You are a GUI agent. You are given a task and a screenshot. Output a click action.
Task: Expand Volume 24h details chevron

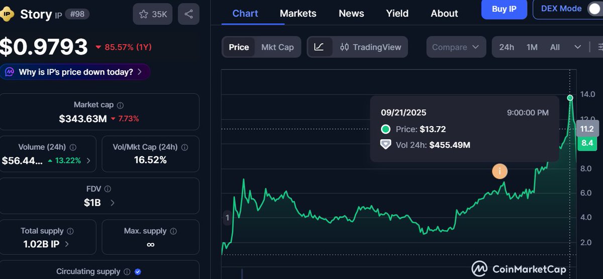tap(89, 161)
